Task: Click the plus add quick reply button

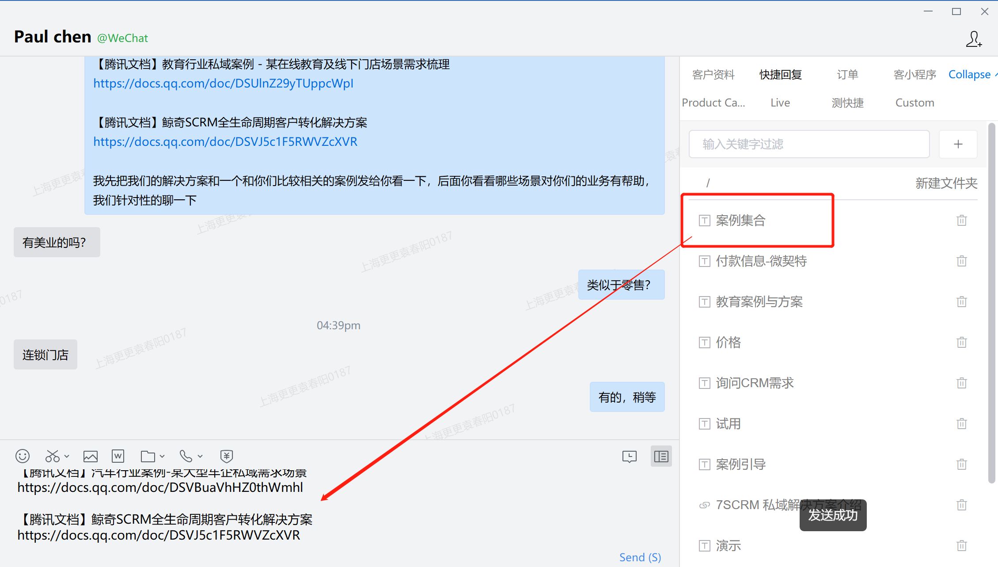Action: [958, 144]
